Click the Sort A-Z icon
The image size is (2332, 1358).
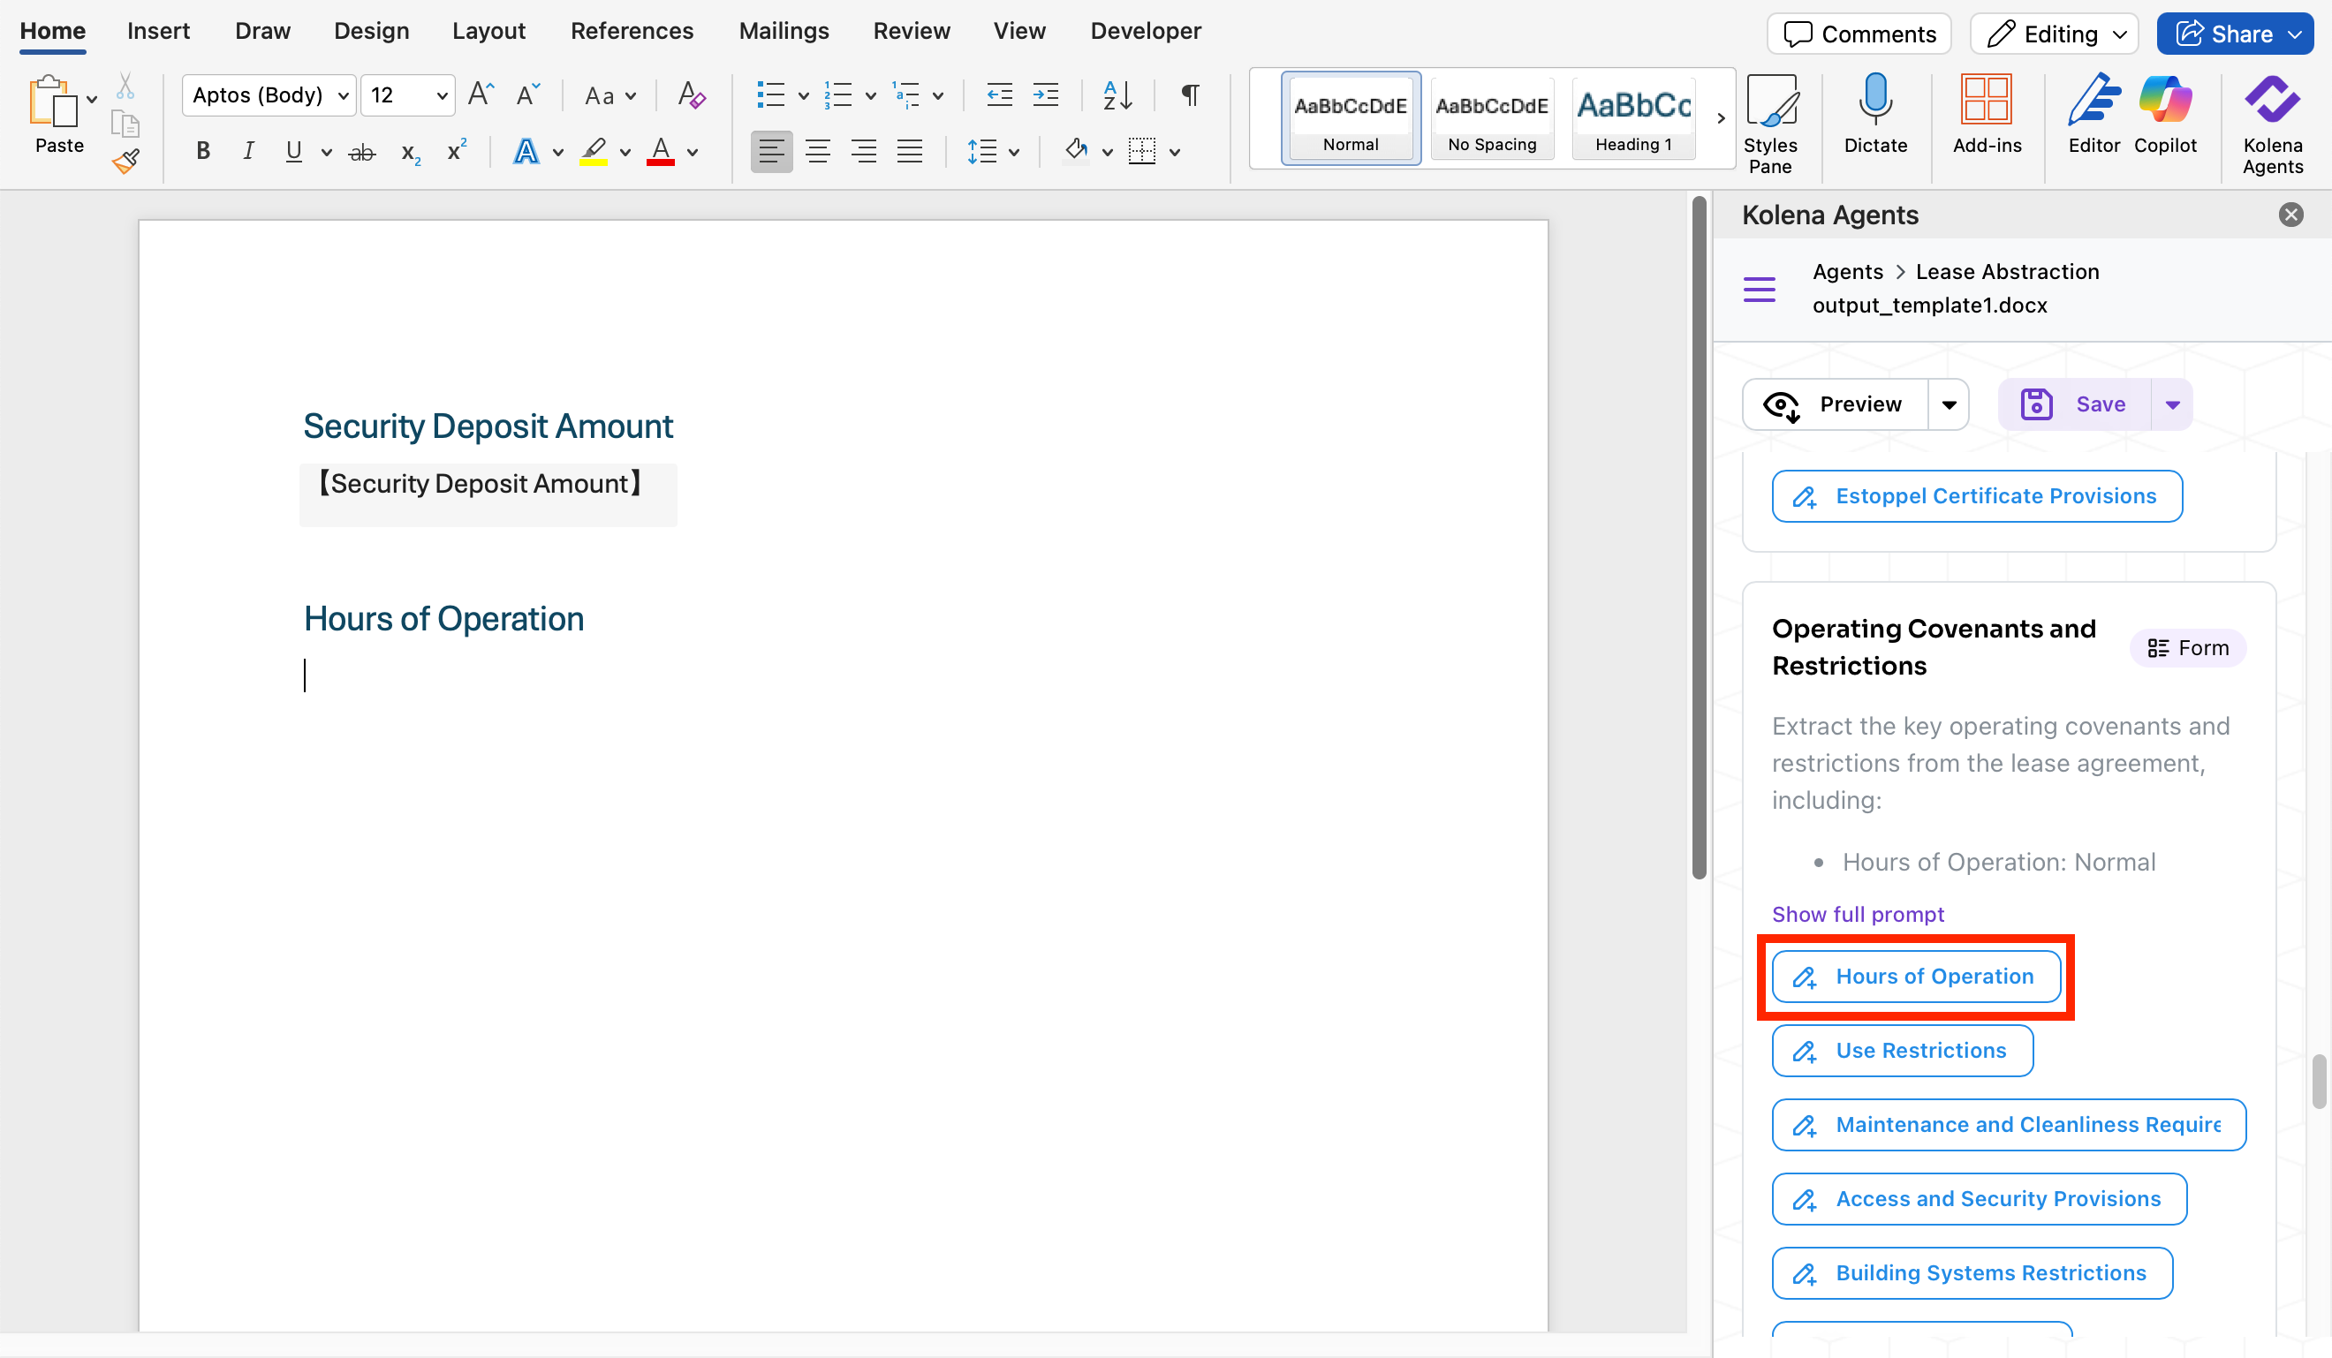click(1117, 94)
